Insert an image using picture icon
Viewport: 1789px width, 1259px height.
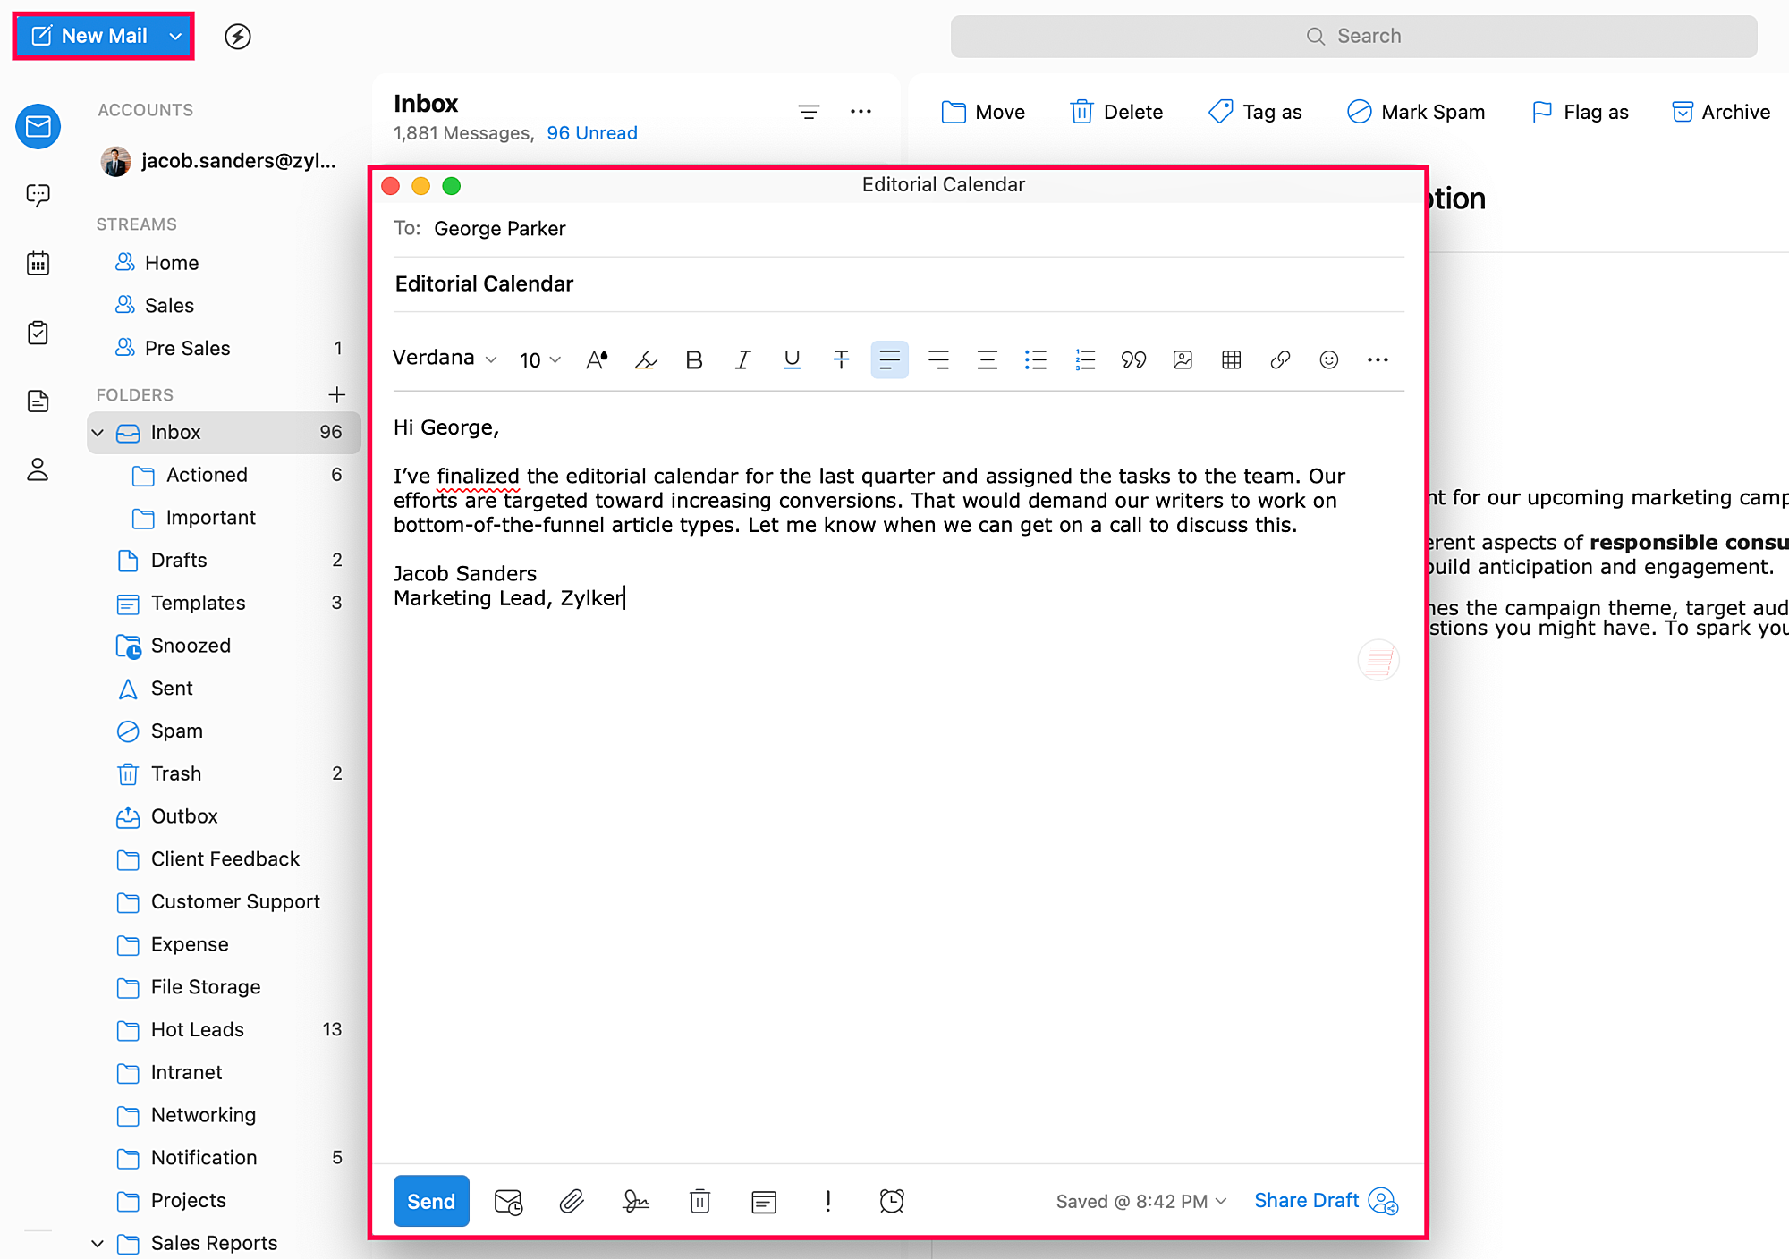(1183, 359)
